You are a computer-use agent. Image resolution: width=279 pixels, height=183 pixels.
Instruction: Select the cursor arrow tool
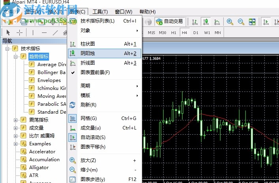tap(8, 32)
